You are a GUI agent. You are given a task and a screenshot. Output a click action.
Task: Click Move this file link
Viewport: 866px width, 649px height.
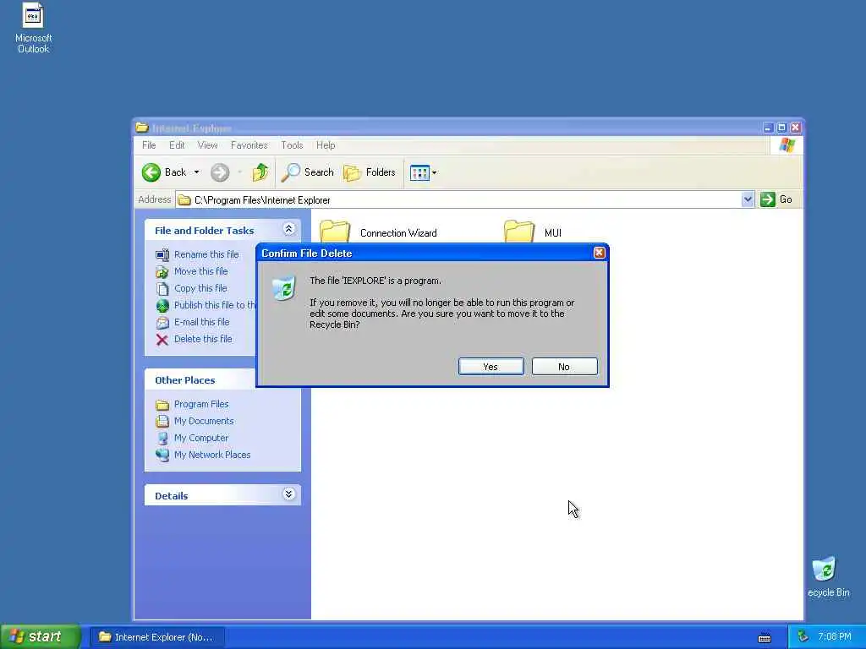(x=200, y=271)
